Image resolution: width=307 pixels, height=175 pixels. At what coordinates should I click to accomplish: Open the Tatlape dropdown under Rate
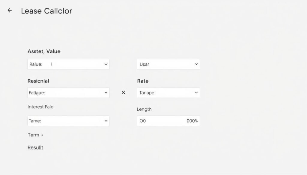point(168,92)
